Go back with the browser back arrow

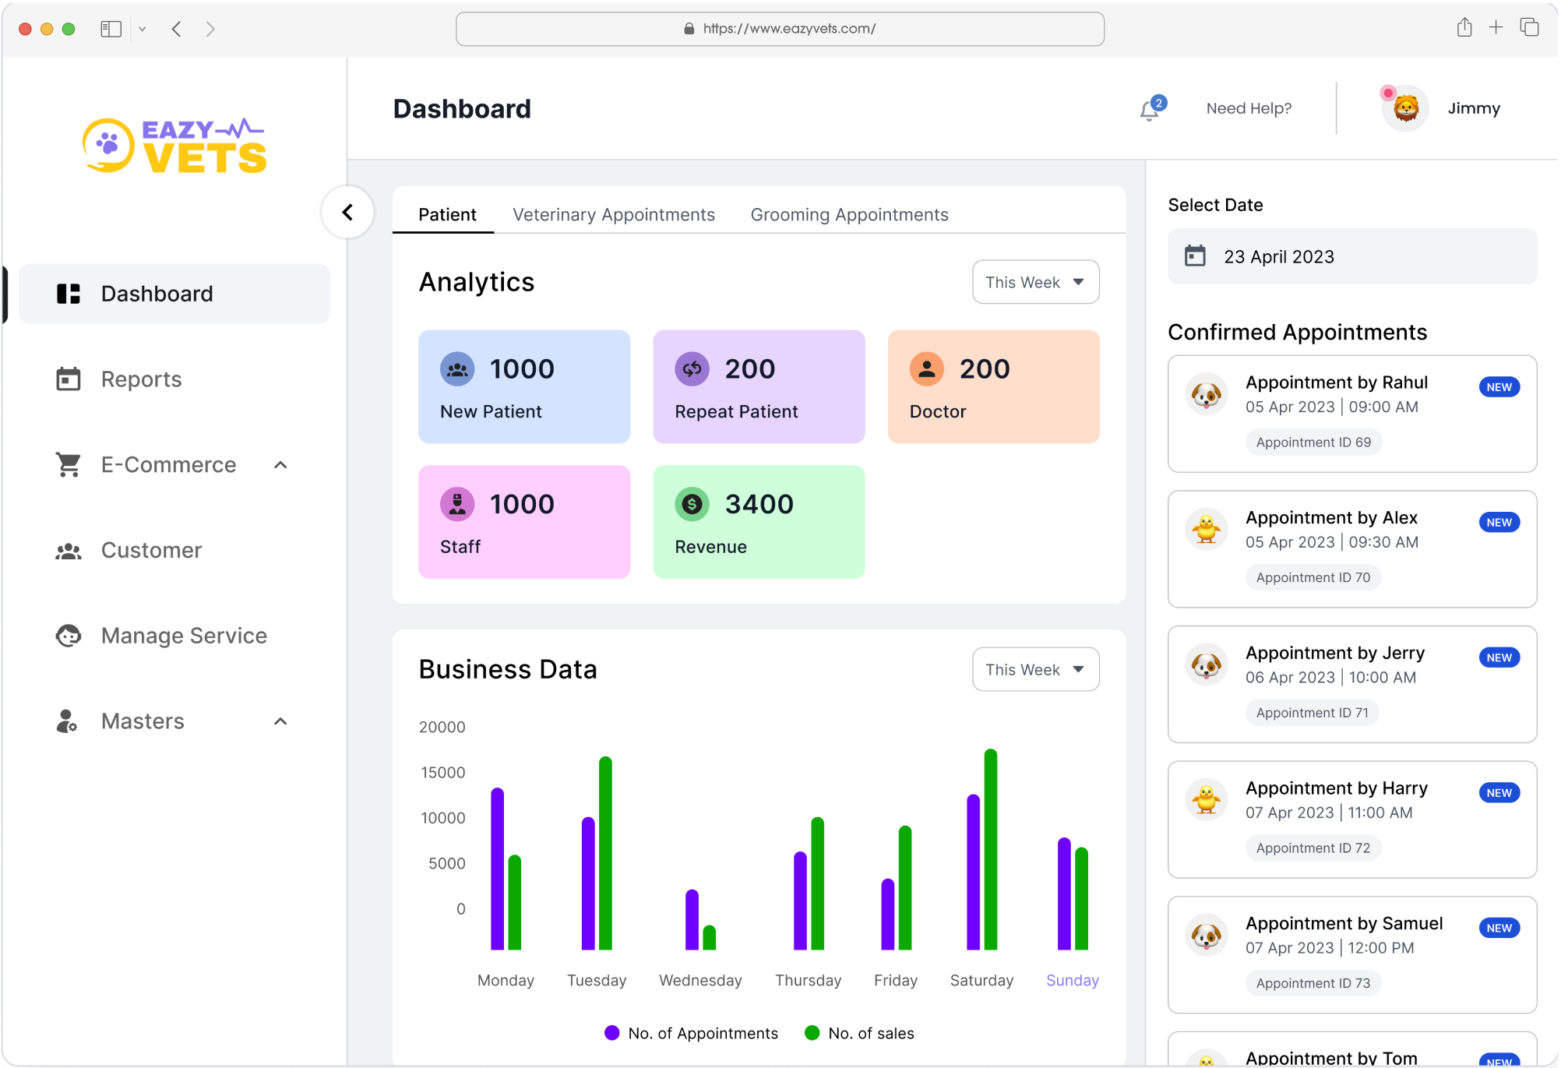click(x=177, y=29)
